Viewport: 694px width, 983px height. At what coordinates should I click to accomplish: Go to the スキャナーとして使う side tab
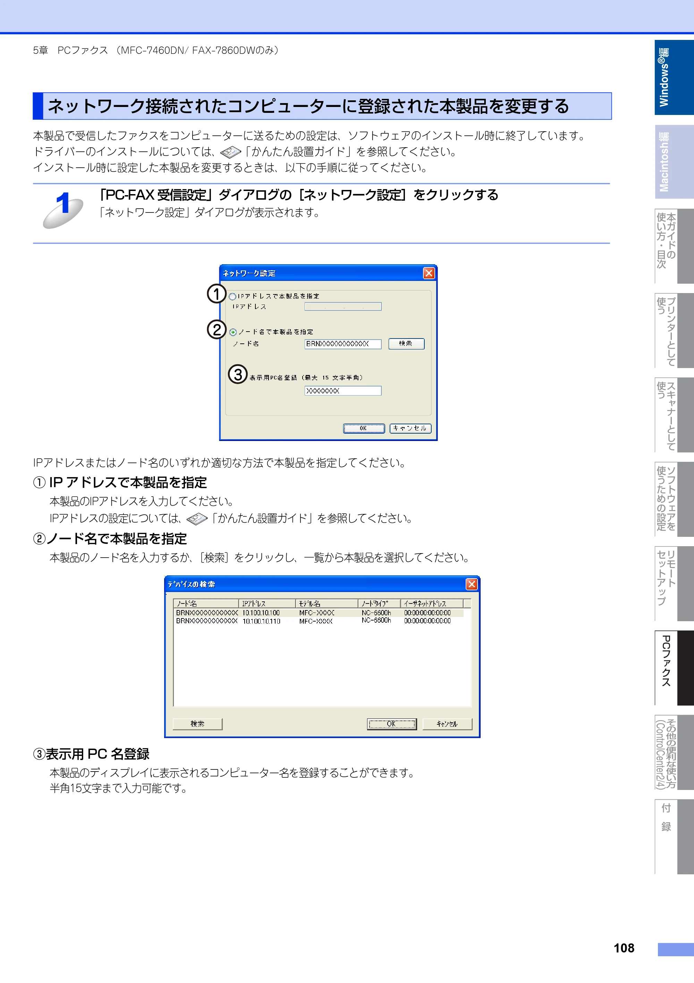(x=674, y=415)
